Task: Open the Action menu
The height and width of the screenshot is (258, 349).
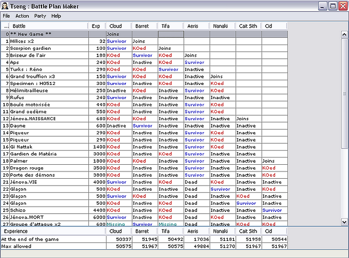Action: (22, 16)
